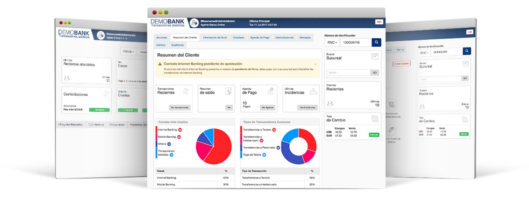Switch to the Acciones tab
Viewport: 529px width, 203px height.
[x=161, y=37]
